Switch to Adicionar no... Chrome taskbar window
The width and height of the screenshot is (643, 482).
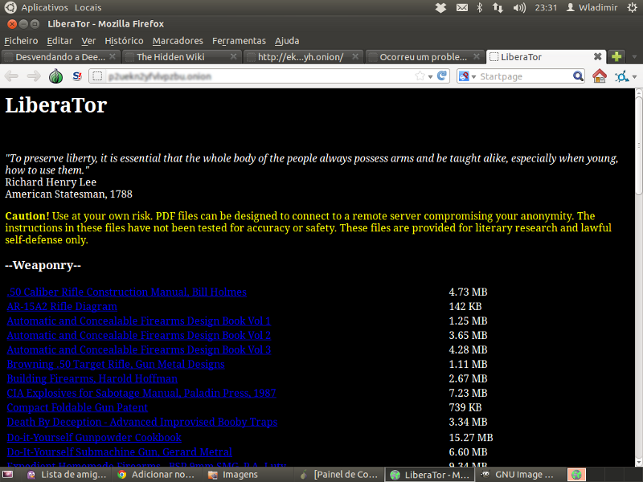156,475
